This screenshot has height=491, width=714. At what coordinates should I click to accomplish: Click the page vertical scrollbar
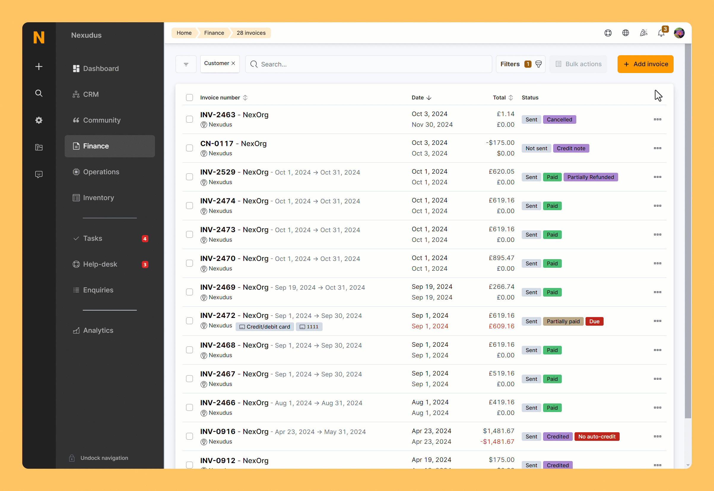pyautogui.click(x=688, y=231)
